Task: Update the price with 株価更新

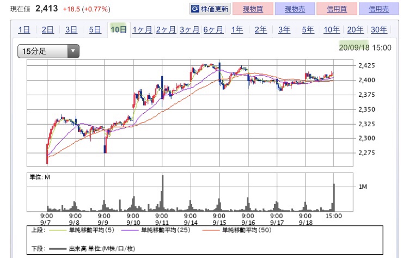Action: pyautogui.click(x=210, y=9)
